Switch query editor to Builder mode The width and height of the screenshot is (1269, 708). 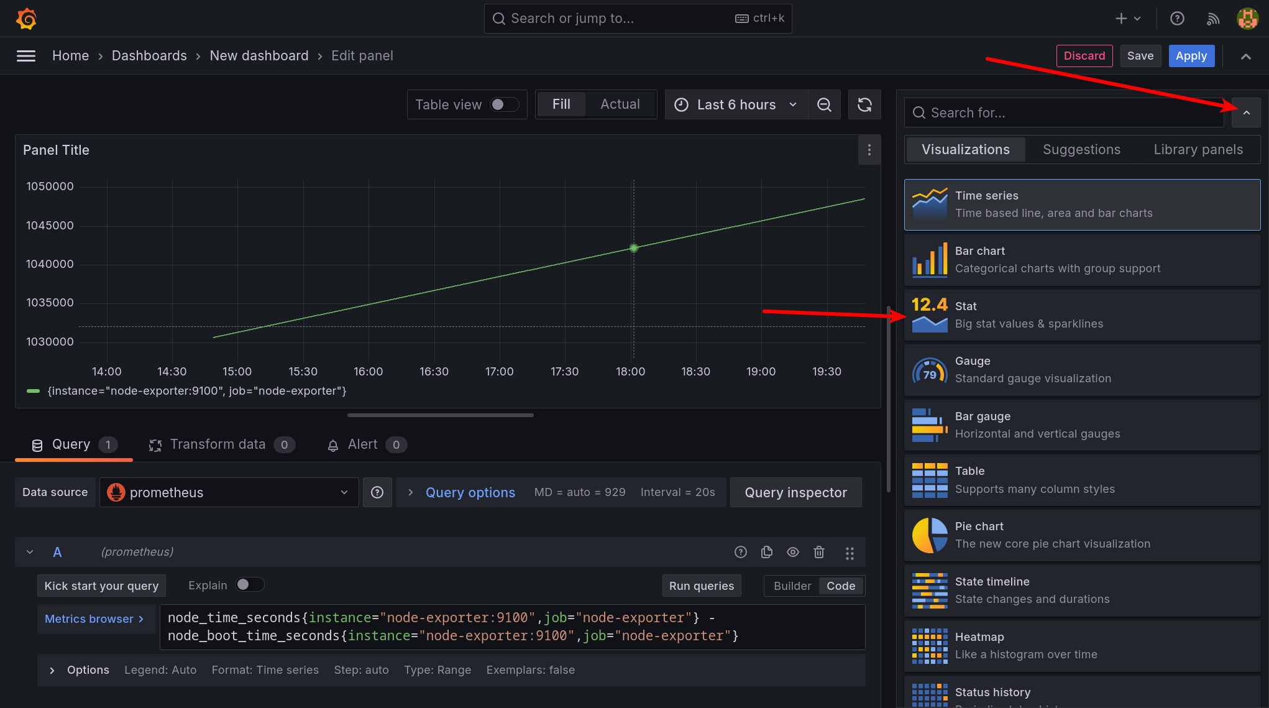pyautogui.click(x=792, y=586)
